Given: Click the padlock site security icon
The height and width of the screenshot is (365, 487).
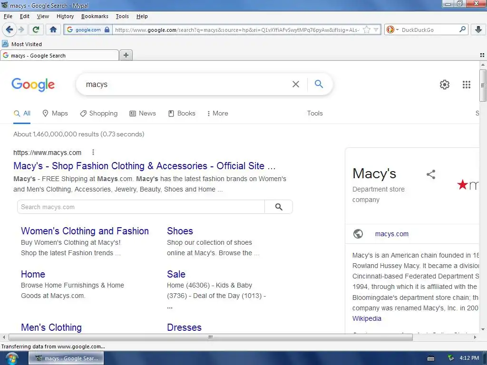Looking at the screenshot, I should tap(107, 29).
